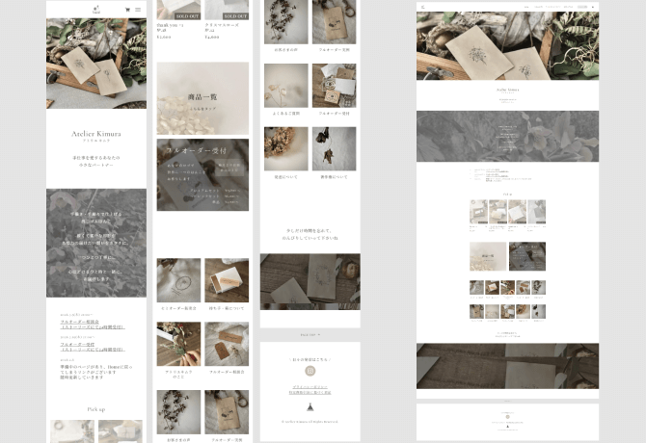
Task: Click the small tent logo in mobile footer
Action: tap(310, 407)
